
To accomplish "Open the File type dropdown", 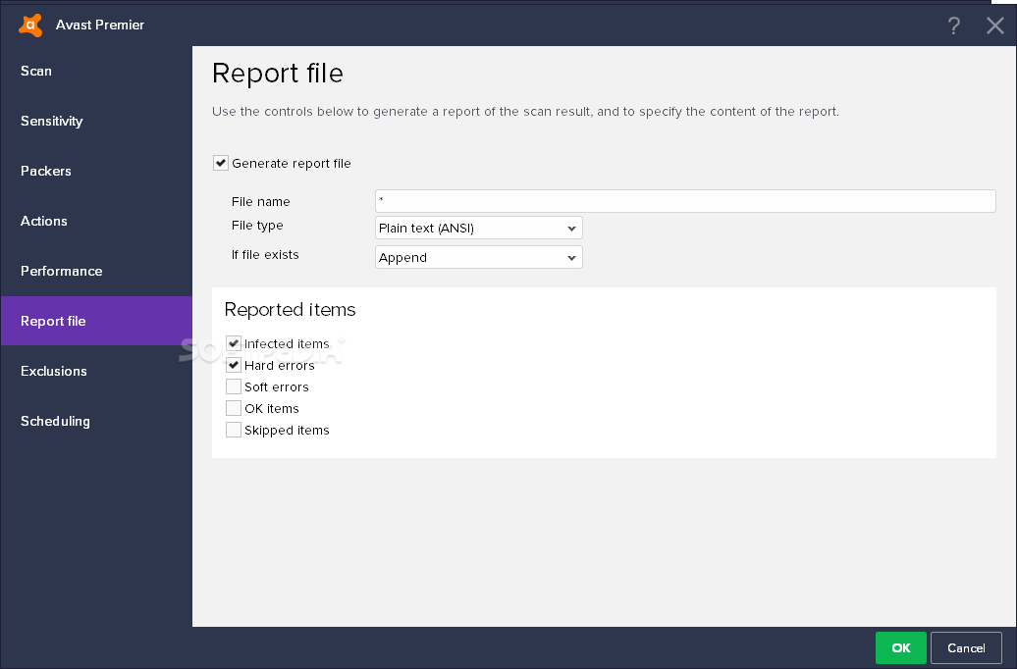I will (479, 229).
